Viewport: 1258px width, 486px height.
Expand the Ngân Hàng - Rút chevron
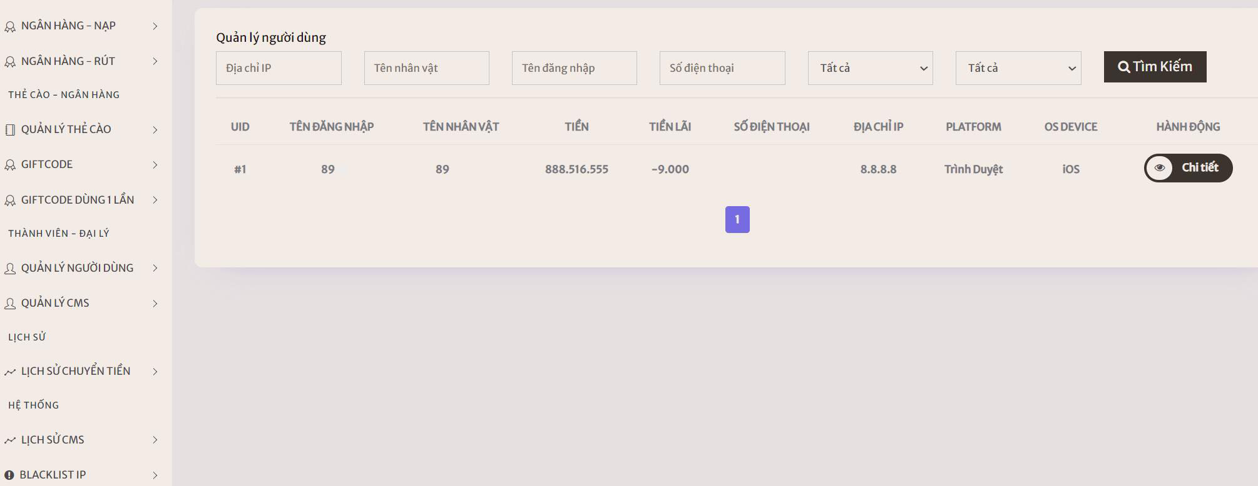tap(155, 61)
